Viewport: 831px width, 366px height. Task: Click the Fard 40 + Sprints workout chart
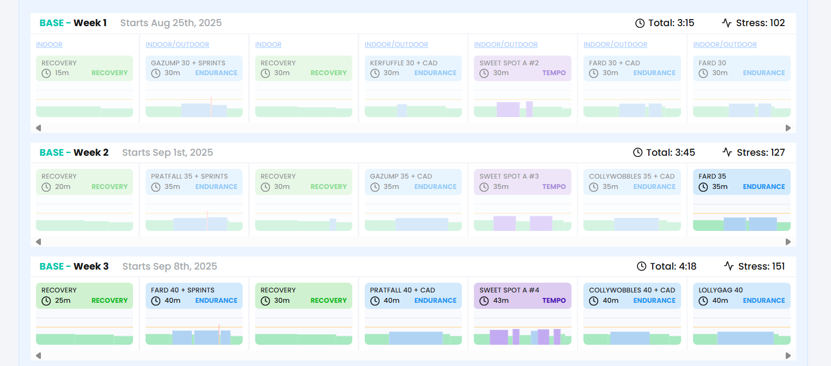click(194, 332)
